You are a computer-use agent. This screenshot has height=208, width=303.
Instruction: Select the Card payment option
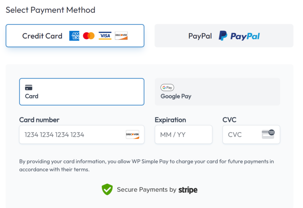[x=82, y=92]
